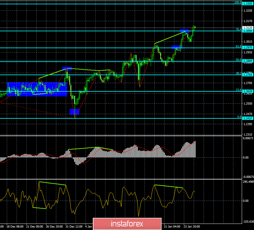
Task: Click the 21 Jan 04:00 date label
Action: click(172, 227)
